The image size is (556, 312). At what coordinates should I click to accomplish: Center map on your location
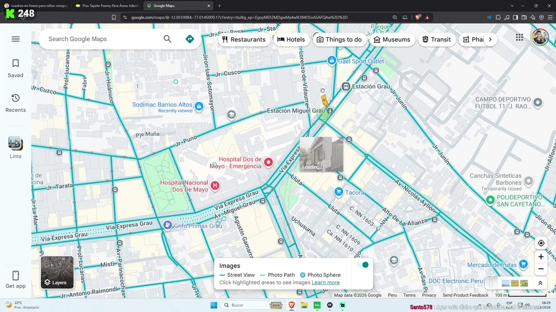point(541,243)
